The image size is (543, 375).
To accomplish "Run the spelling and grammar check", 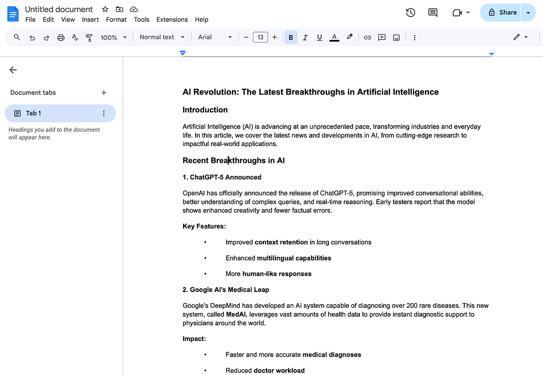I will coord(75,37).
